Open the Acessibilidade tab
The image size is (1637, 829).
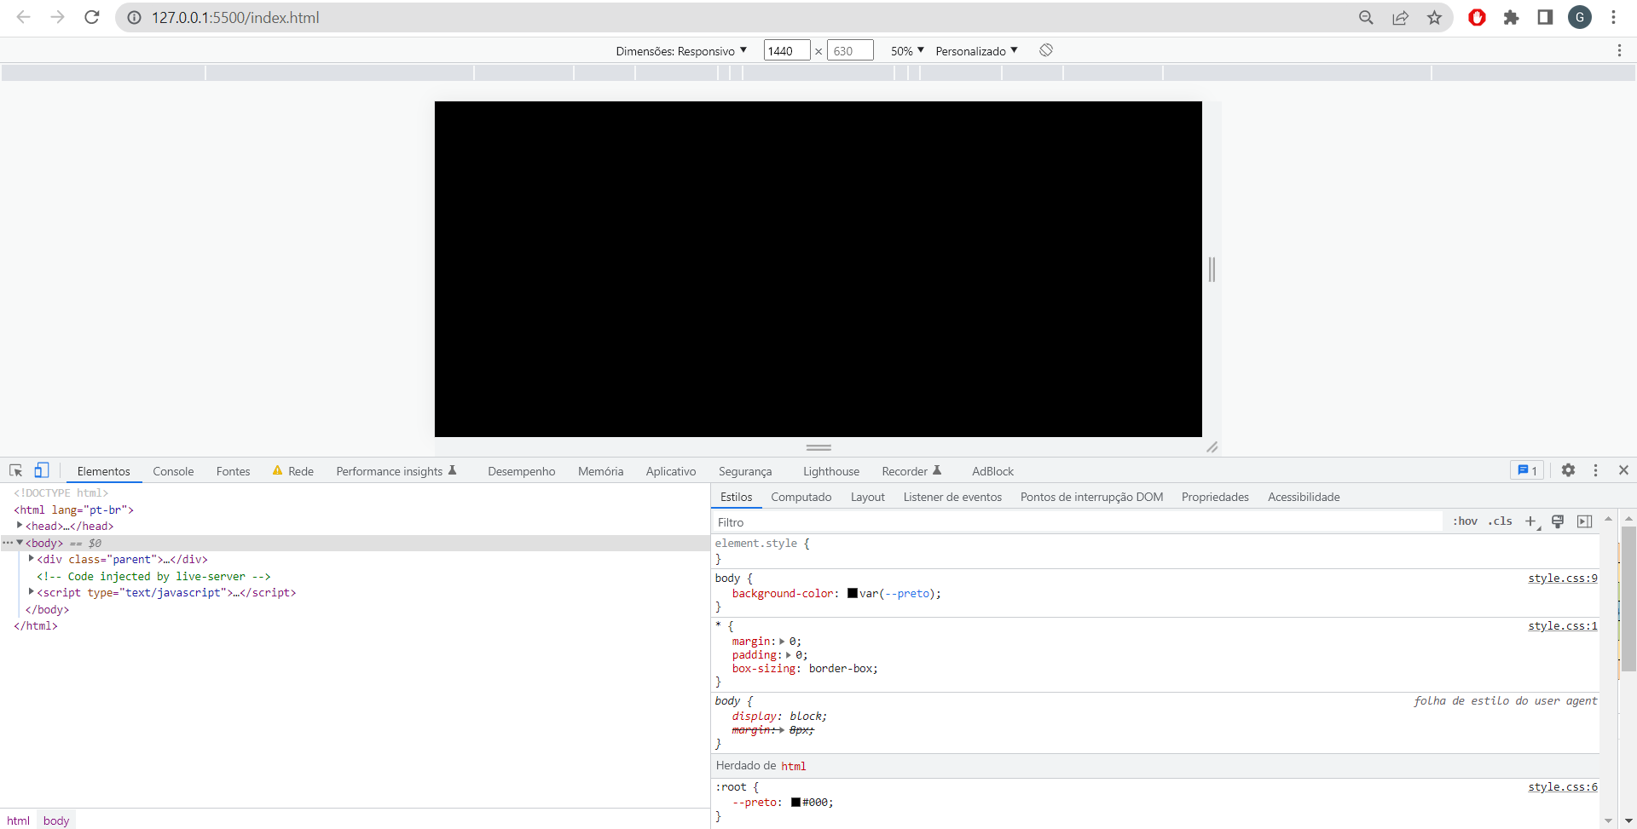point(1303,497)
